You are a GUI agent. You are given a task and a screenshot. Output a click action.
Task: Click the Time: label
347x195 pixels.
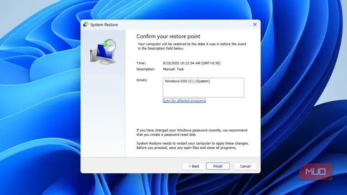[141, 63]
